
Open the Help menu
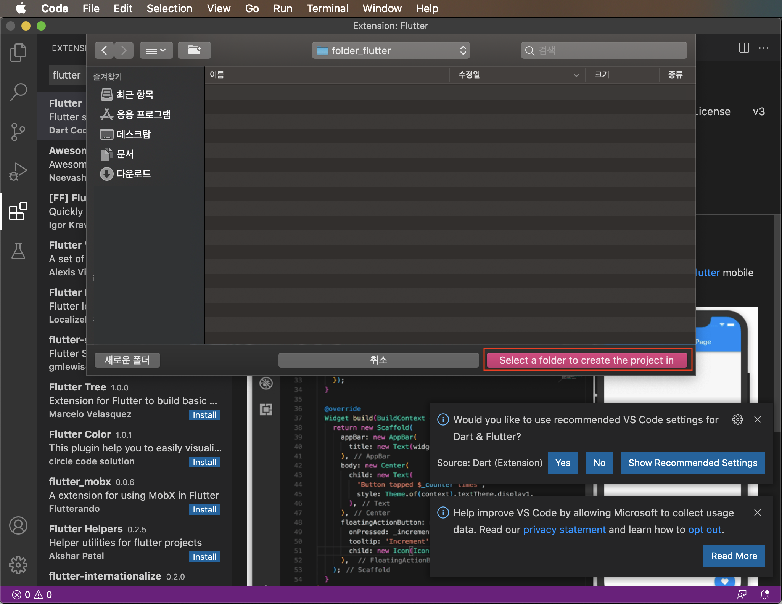pyautogui.click(x=427, y=8)
